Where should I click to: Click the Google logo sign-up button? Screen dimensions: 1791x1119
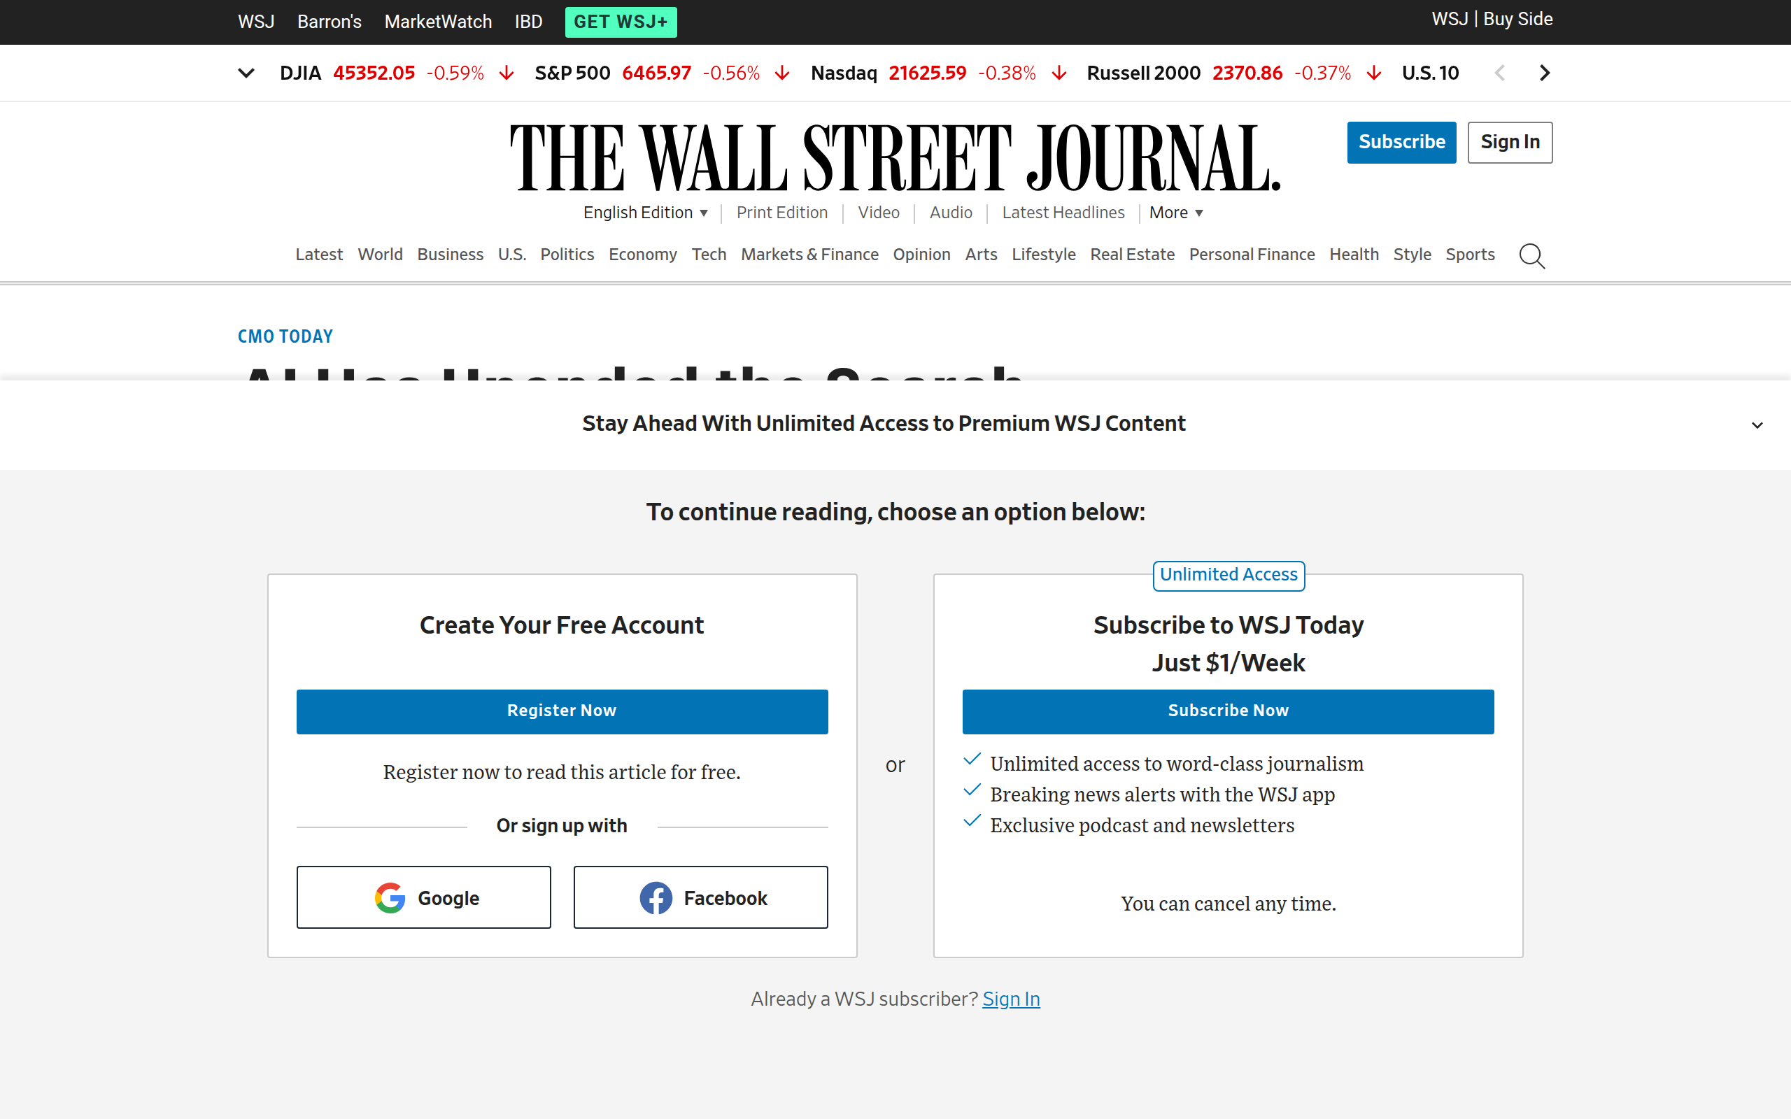point(423,897)
